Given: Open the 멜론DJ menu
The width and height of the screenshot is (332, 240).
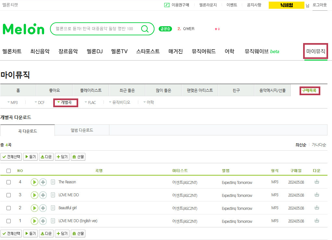Looking at the screenshot, I should pos(95,51).
